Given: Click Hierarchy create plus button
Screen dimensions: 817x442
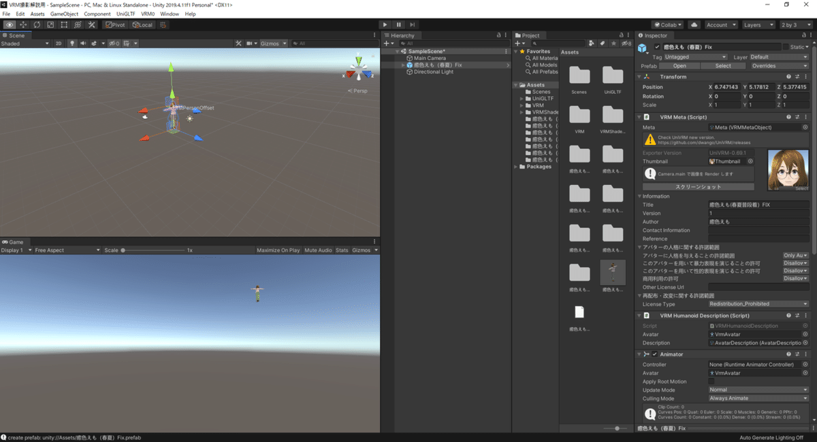Looking at the screenshot, I should 387,44.
